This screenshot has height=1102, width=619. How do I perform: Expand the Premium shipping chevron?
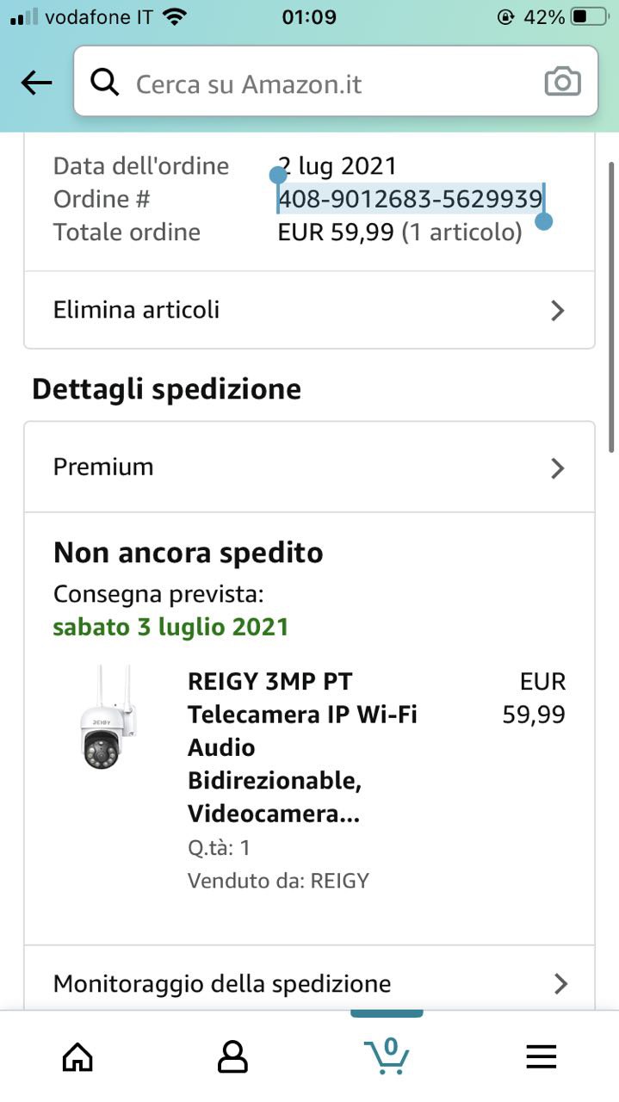point(558,468)
